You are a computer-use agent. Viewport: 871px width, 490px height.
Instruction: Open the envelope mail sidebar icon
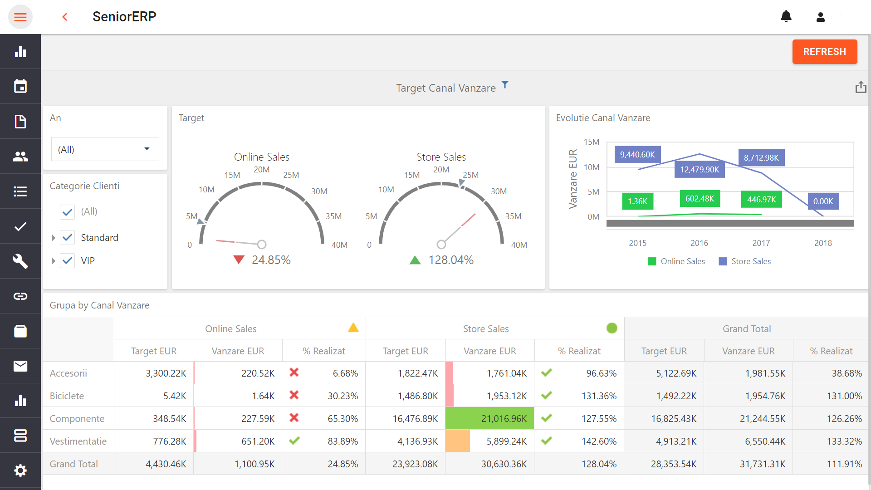(20, 366)
